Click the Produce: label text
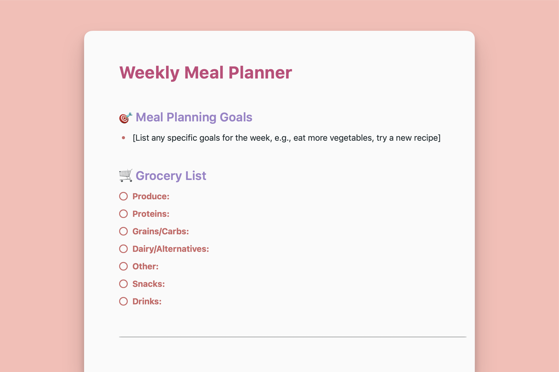559x372 pixels. coord(151,196)
